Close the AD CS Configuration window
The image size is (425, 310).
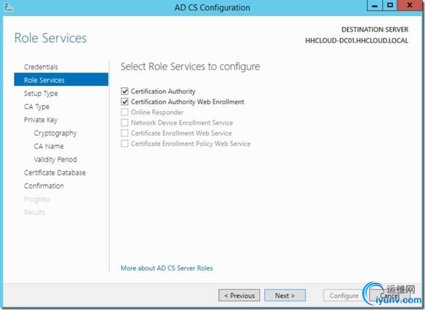(410, 6)
